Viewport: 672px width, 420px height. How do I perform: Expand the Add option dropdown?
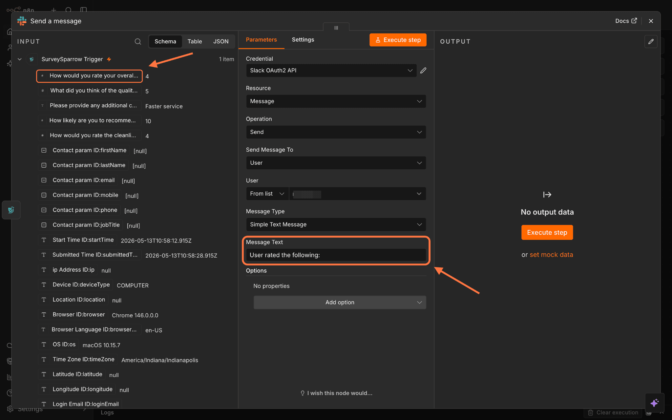point(340,303)
